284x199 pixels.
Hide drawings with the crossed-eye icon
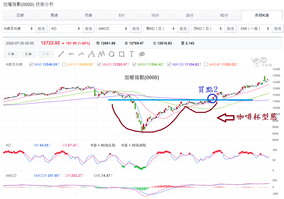pos(142,54)
